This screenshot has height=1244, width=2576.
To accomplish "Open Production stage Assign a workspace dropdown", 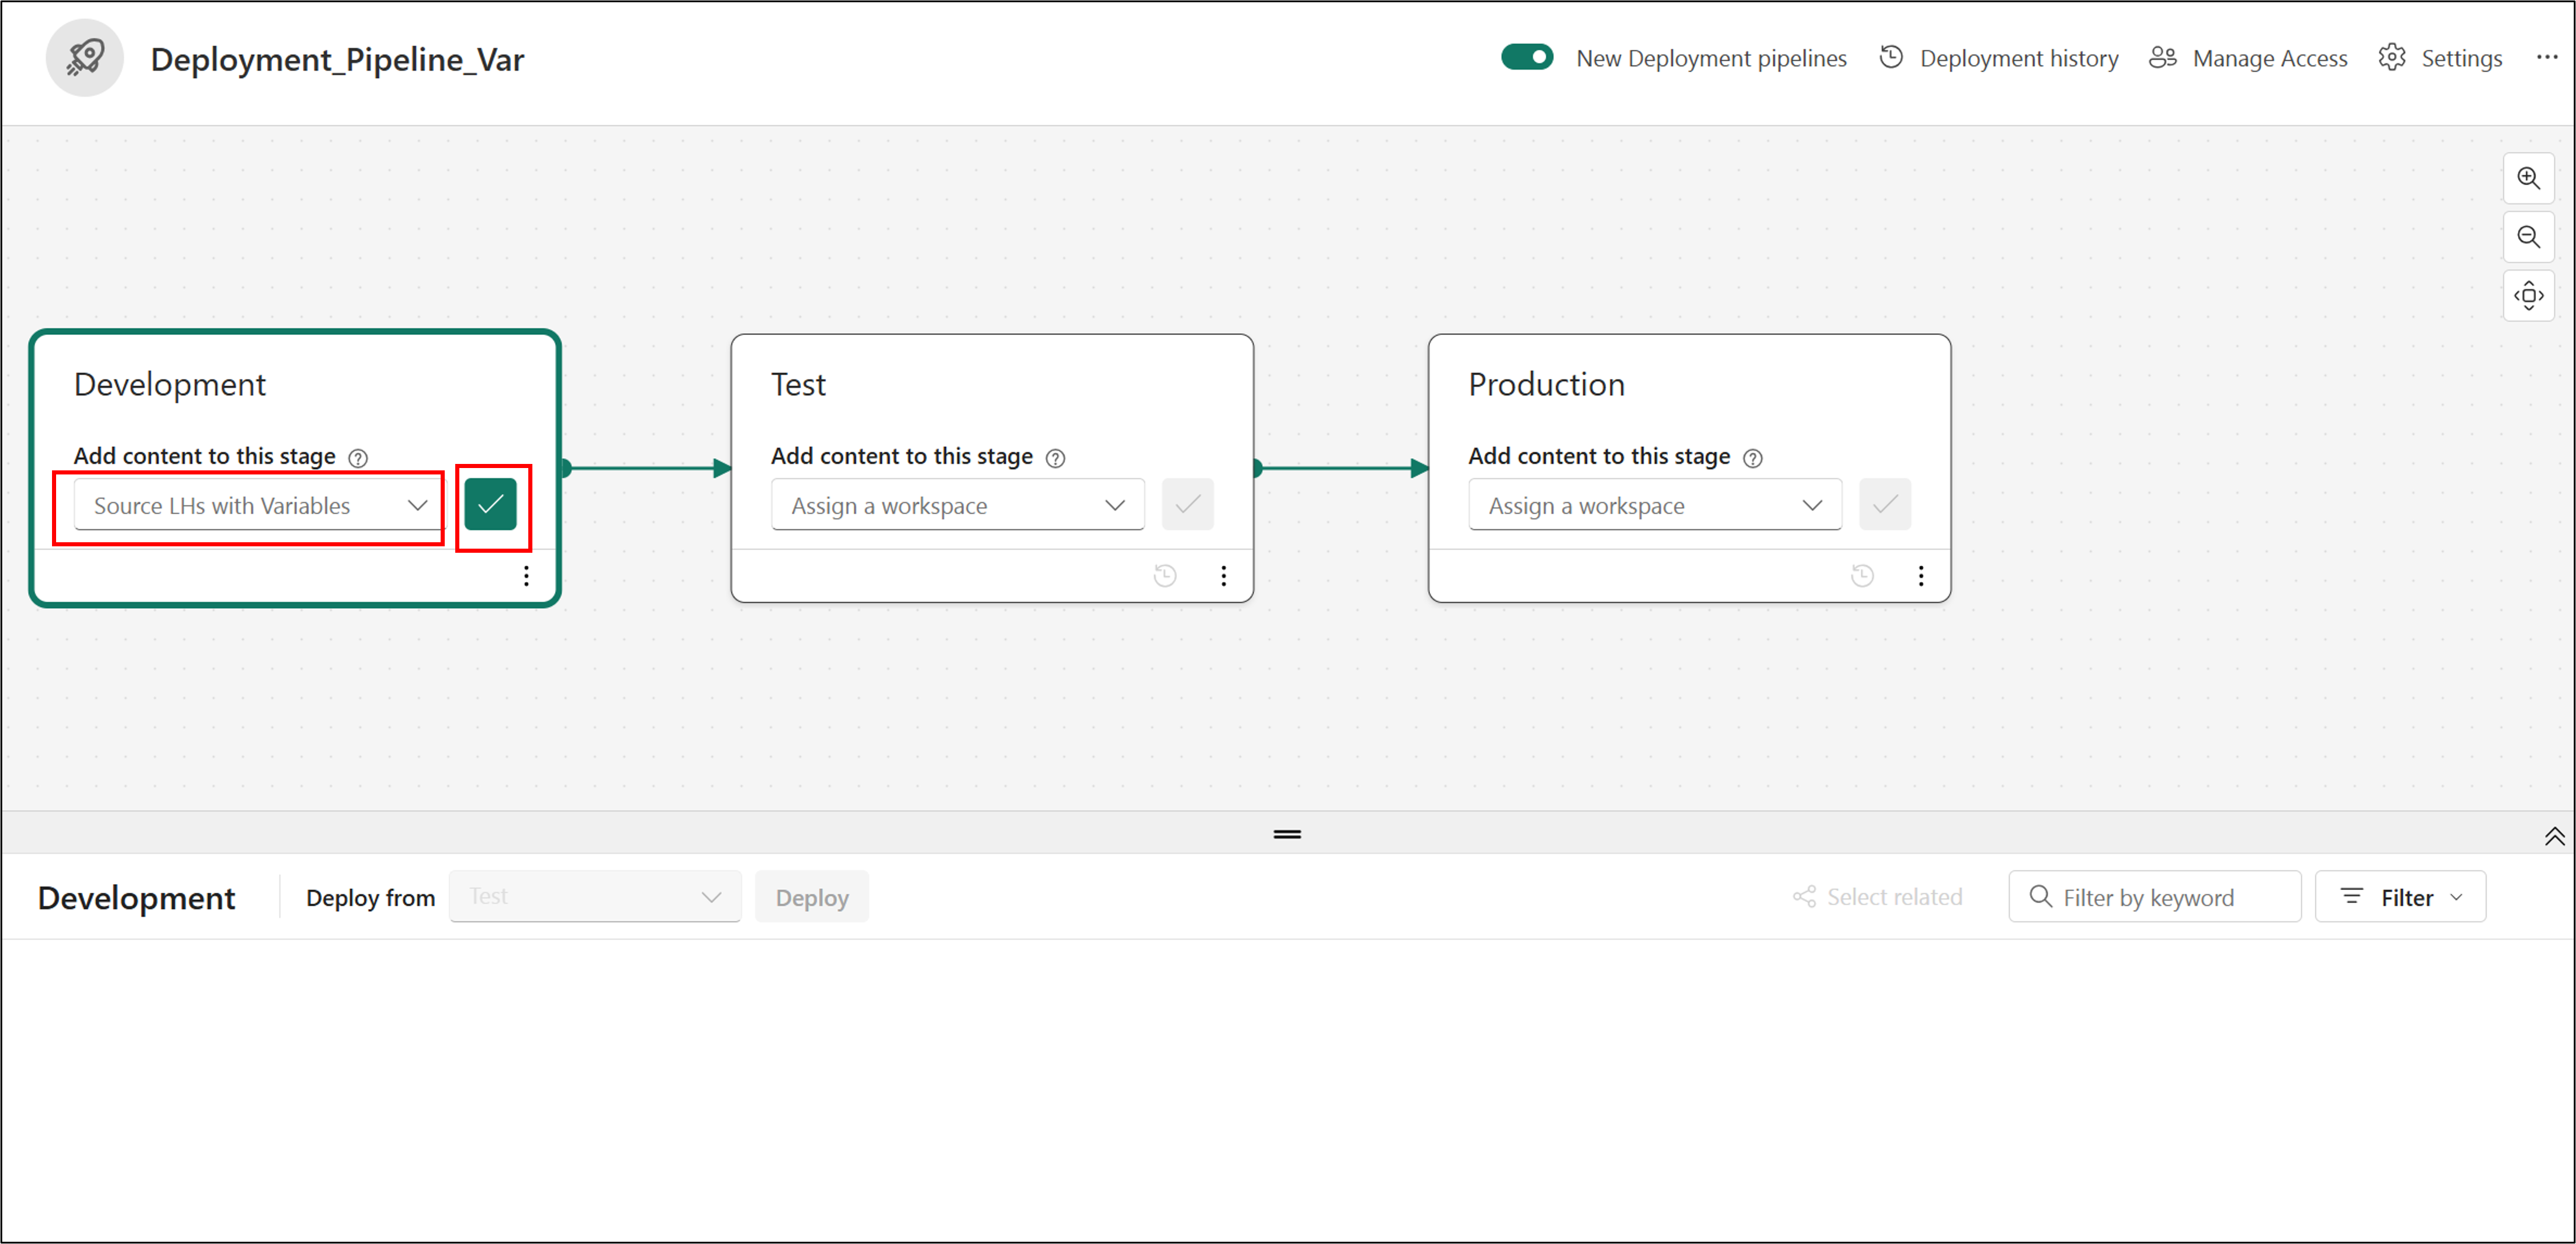I will (1654, 506).
